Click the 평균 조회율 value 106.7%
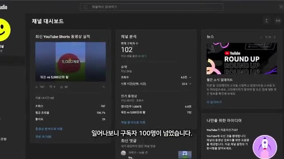The height and width of the screenshot is (159, 284). [101, 113]
